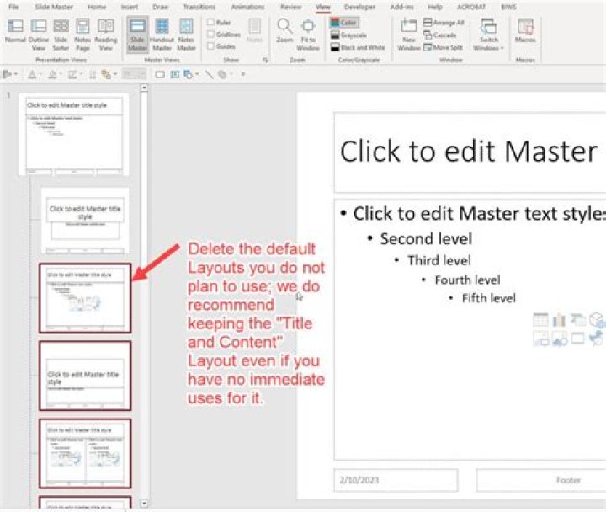This screenshot has width=606, height=512.
Task: Switch to the Home tab
Action: 97,7
